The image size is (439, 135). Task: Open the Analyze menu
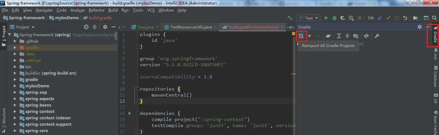pos(77,10)
